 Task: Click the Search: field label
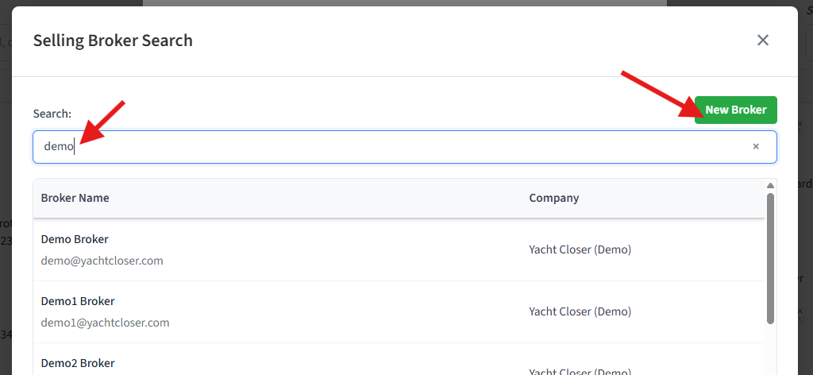pos(52,114)
